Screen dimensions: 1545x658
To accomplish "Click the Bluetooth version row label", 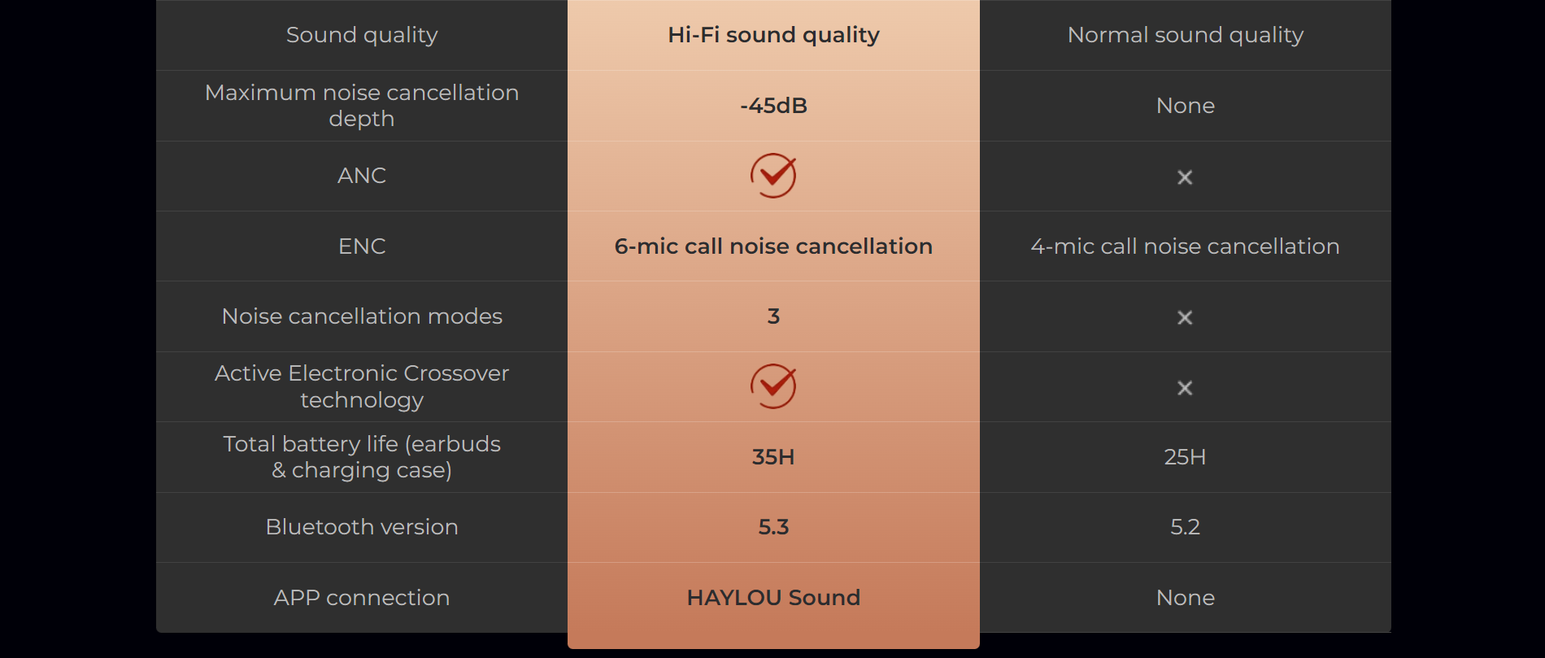I will (x=362, y=527).
